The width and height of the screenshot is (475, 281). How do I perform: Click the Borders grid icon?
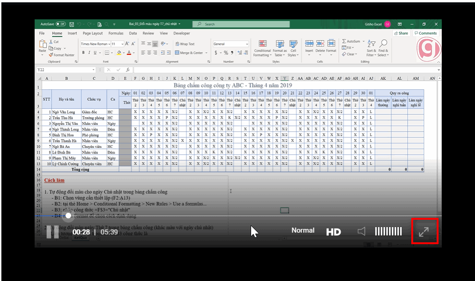[107, 53]
